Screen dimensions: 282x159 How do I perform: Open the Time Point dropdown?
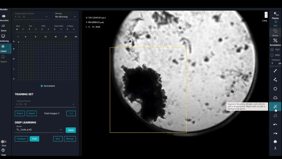point(58,29)
